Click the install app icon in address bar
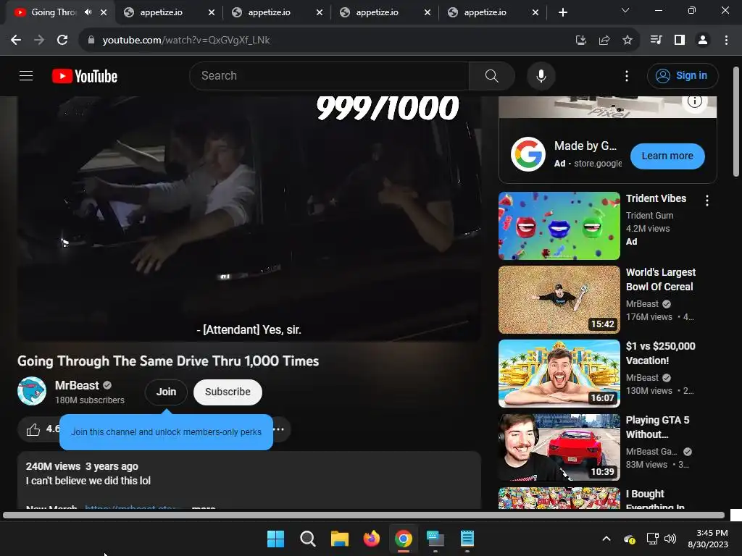742x556 pixels. (x=580, y=41)
